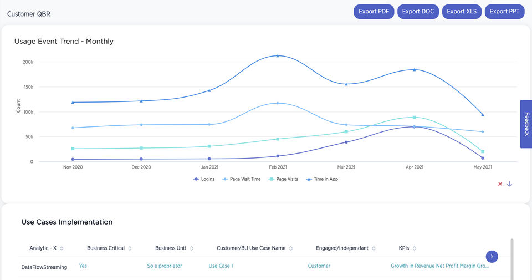Sort by Customer/BU Use Case Name column
The width and height of the screenshot is (532, 280).
tap(291, 248)
